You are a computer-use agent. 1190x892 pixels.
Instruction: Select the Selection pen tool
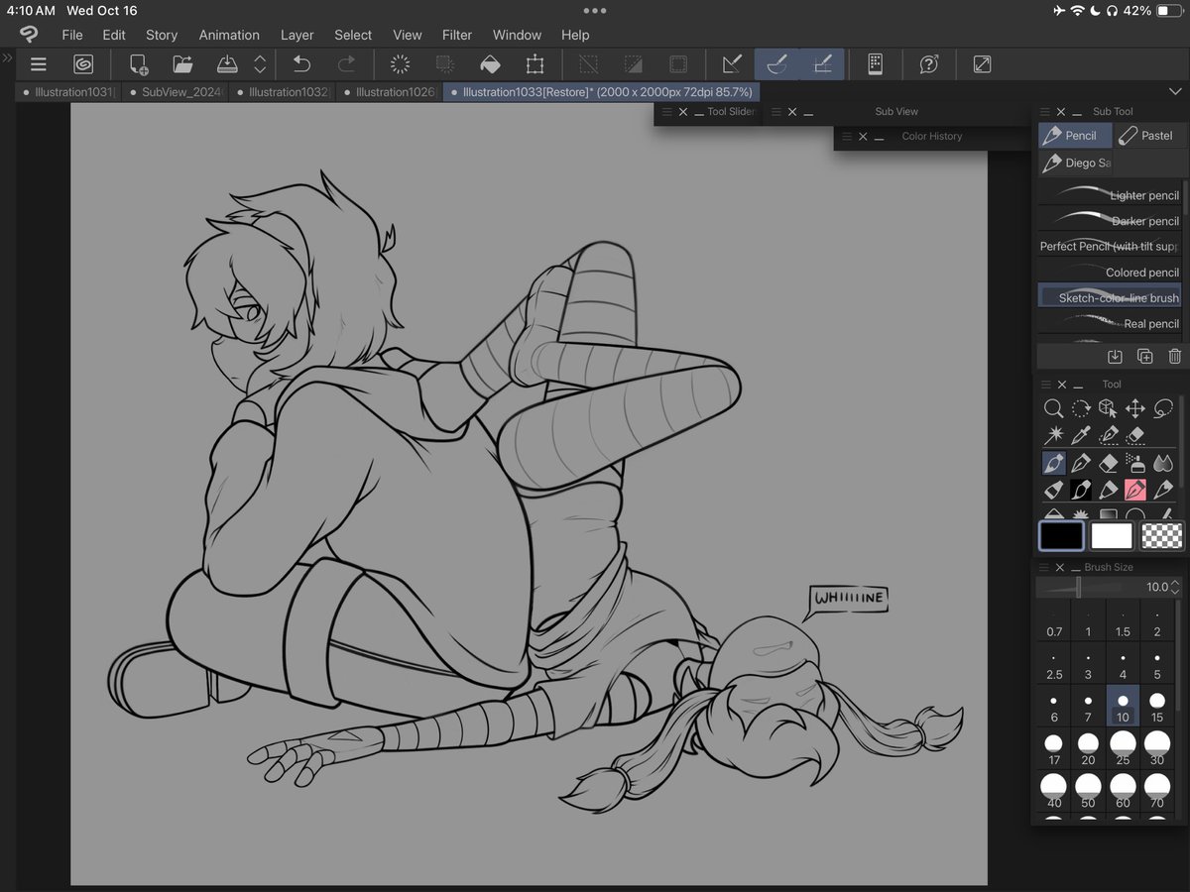click(x=1109, y=435)
